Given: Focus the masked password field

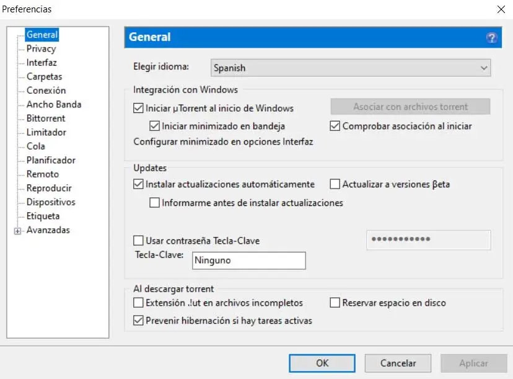Looking at the screenshot, I should click(428, 240).
